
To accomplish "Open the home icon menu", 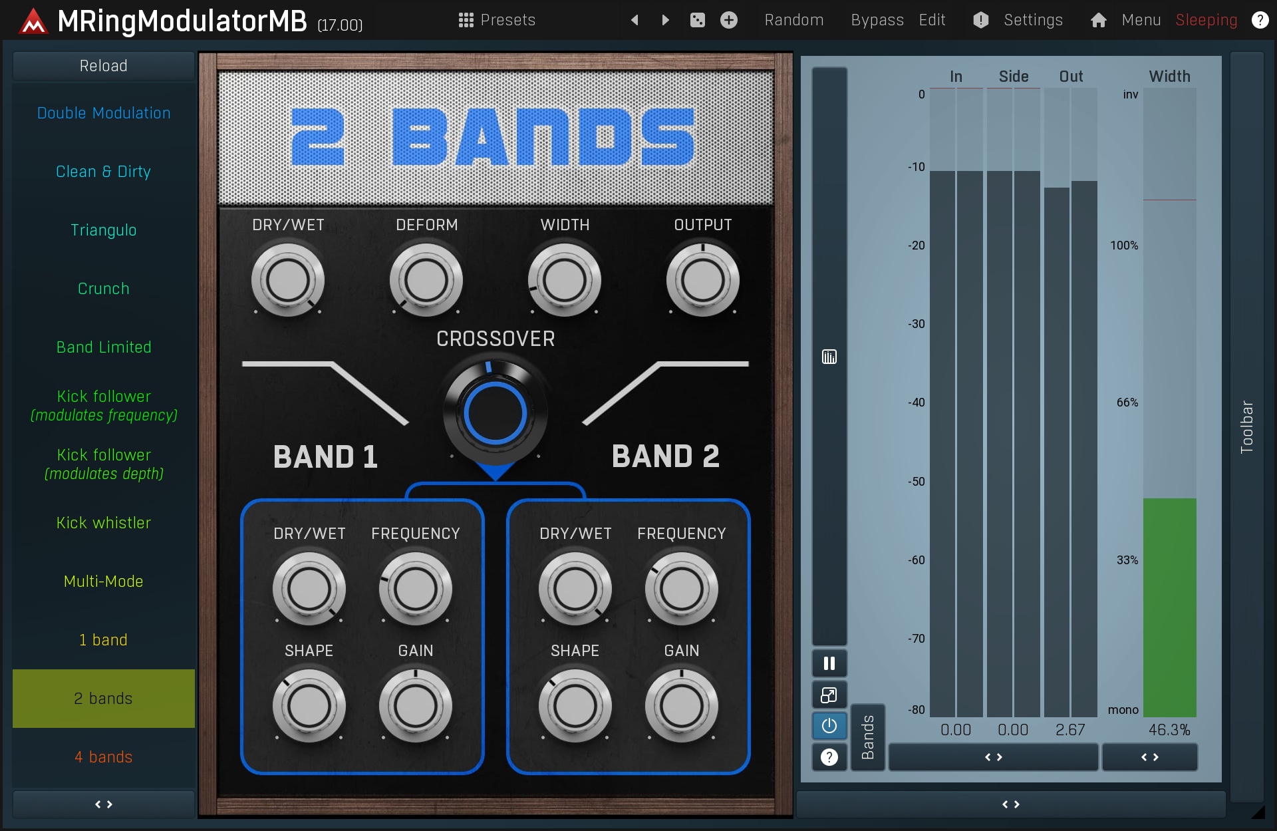I will pos(1098,20).
